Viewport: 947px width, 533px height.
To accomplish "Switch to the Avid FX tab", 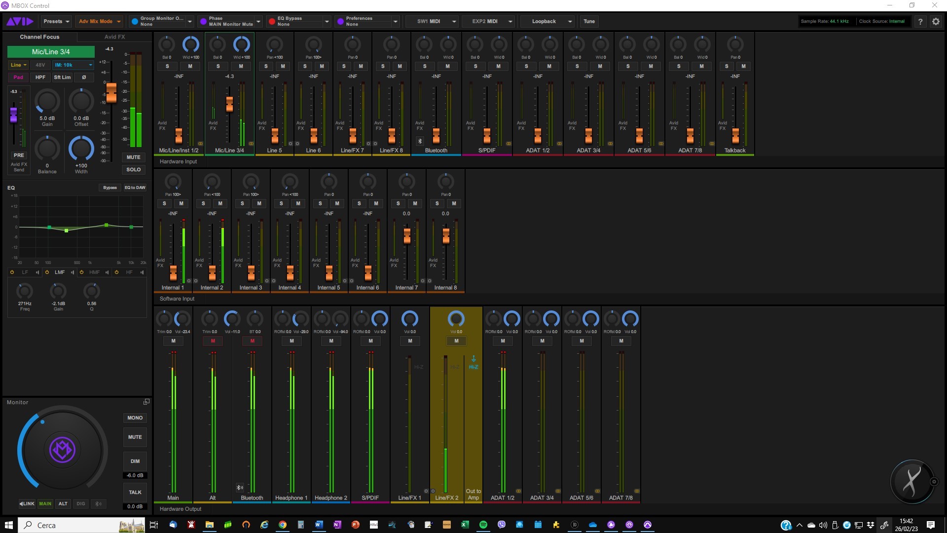I will [x=114, y=37].
